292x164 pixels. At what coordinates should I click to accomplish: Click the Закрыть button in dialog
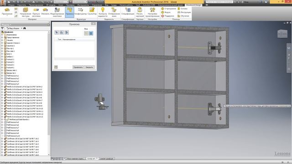pos(89,67)
